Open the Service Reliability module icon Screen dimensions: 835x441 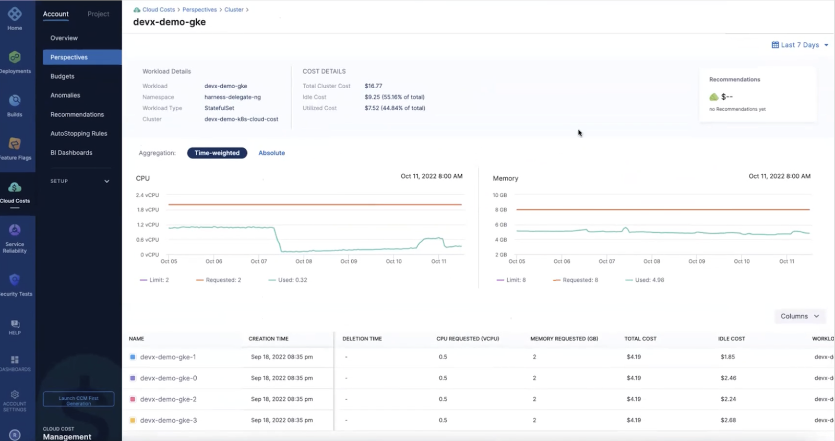click(x=15, y=230)
